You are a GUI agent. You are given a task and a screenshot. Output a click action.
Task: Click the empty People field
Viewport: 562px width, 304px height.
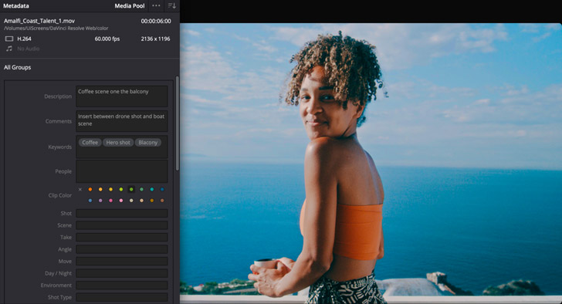click(x=122, y=171)
